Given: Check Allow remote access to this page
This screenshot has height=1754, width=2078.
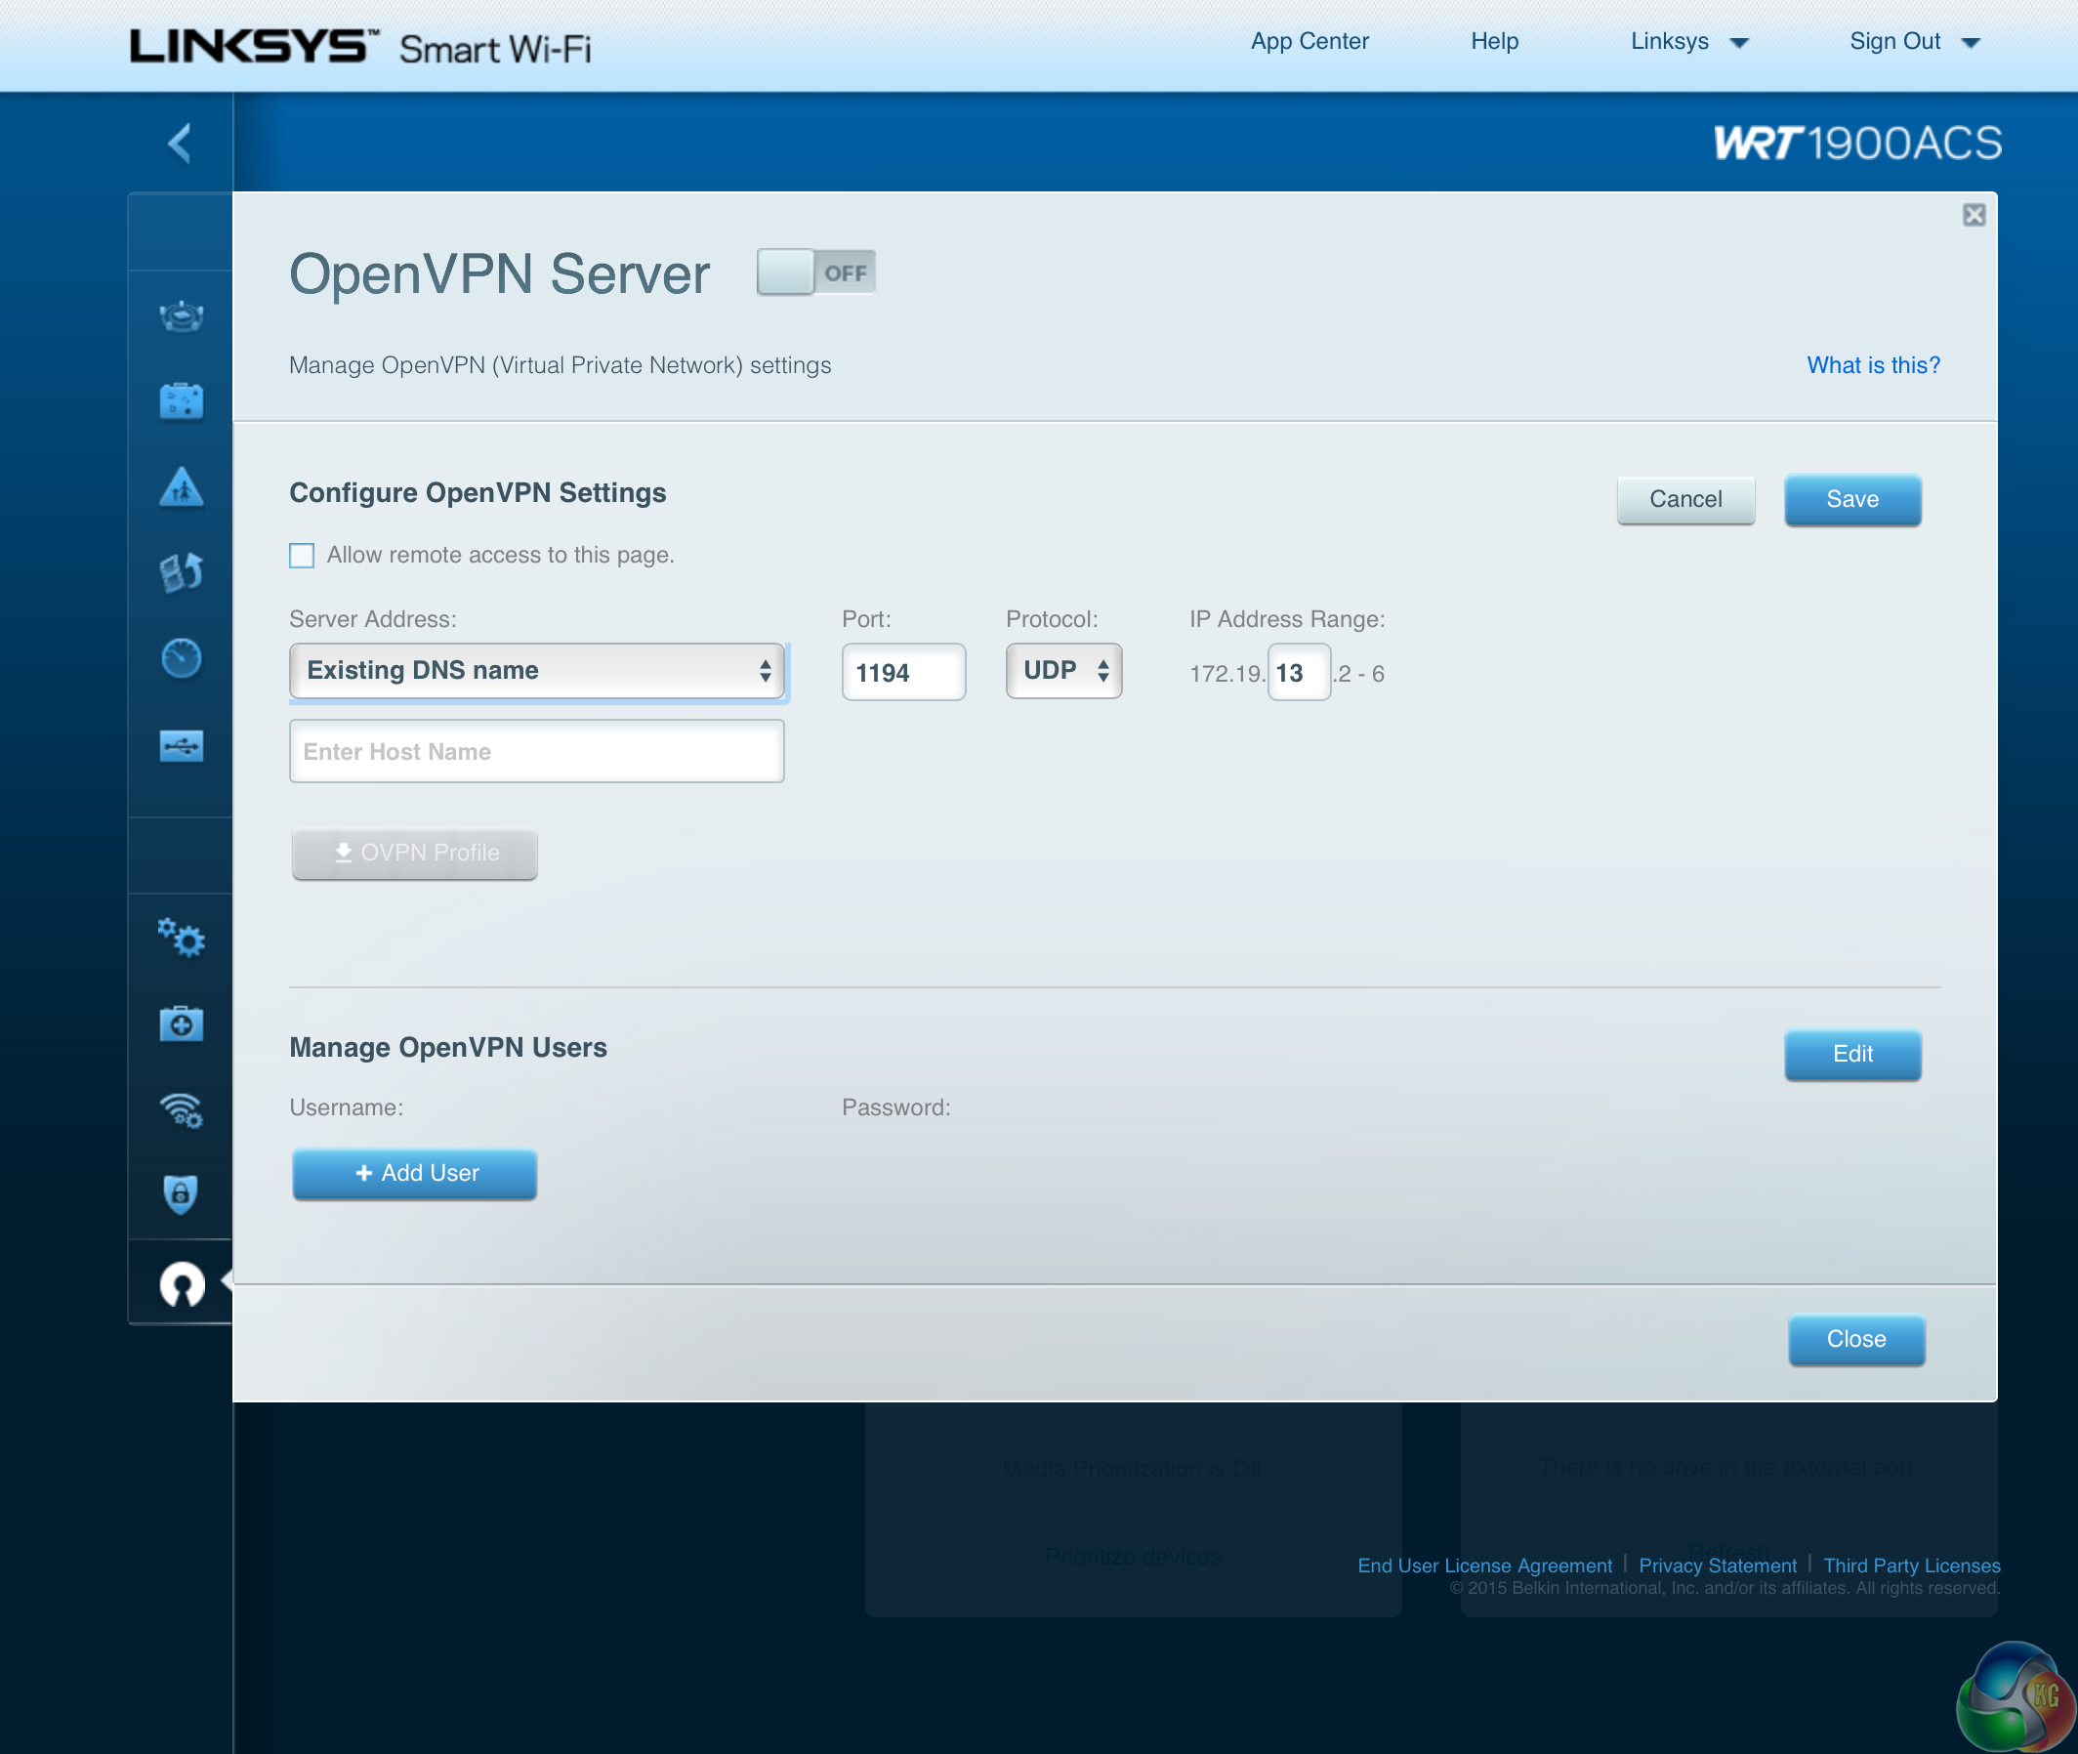Looking at the screenshot, I should click(x=303, y=555).
